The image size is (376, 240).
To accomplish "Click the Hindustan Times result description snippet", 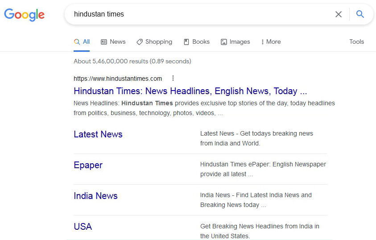I will 204,108.
